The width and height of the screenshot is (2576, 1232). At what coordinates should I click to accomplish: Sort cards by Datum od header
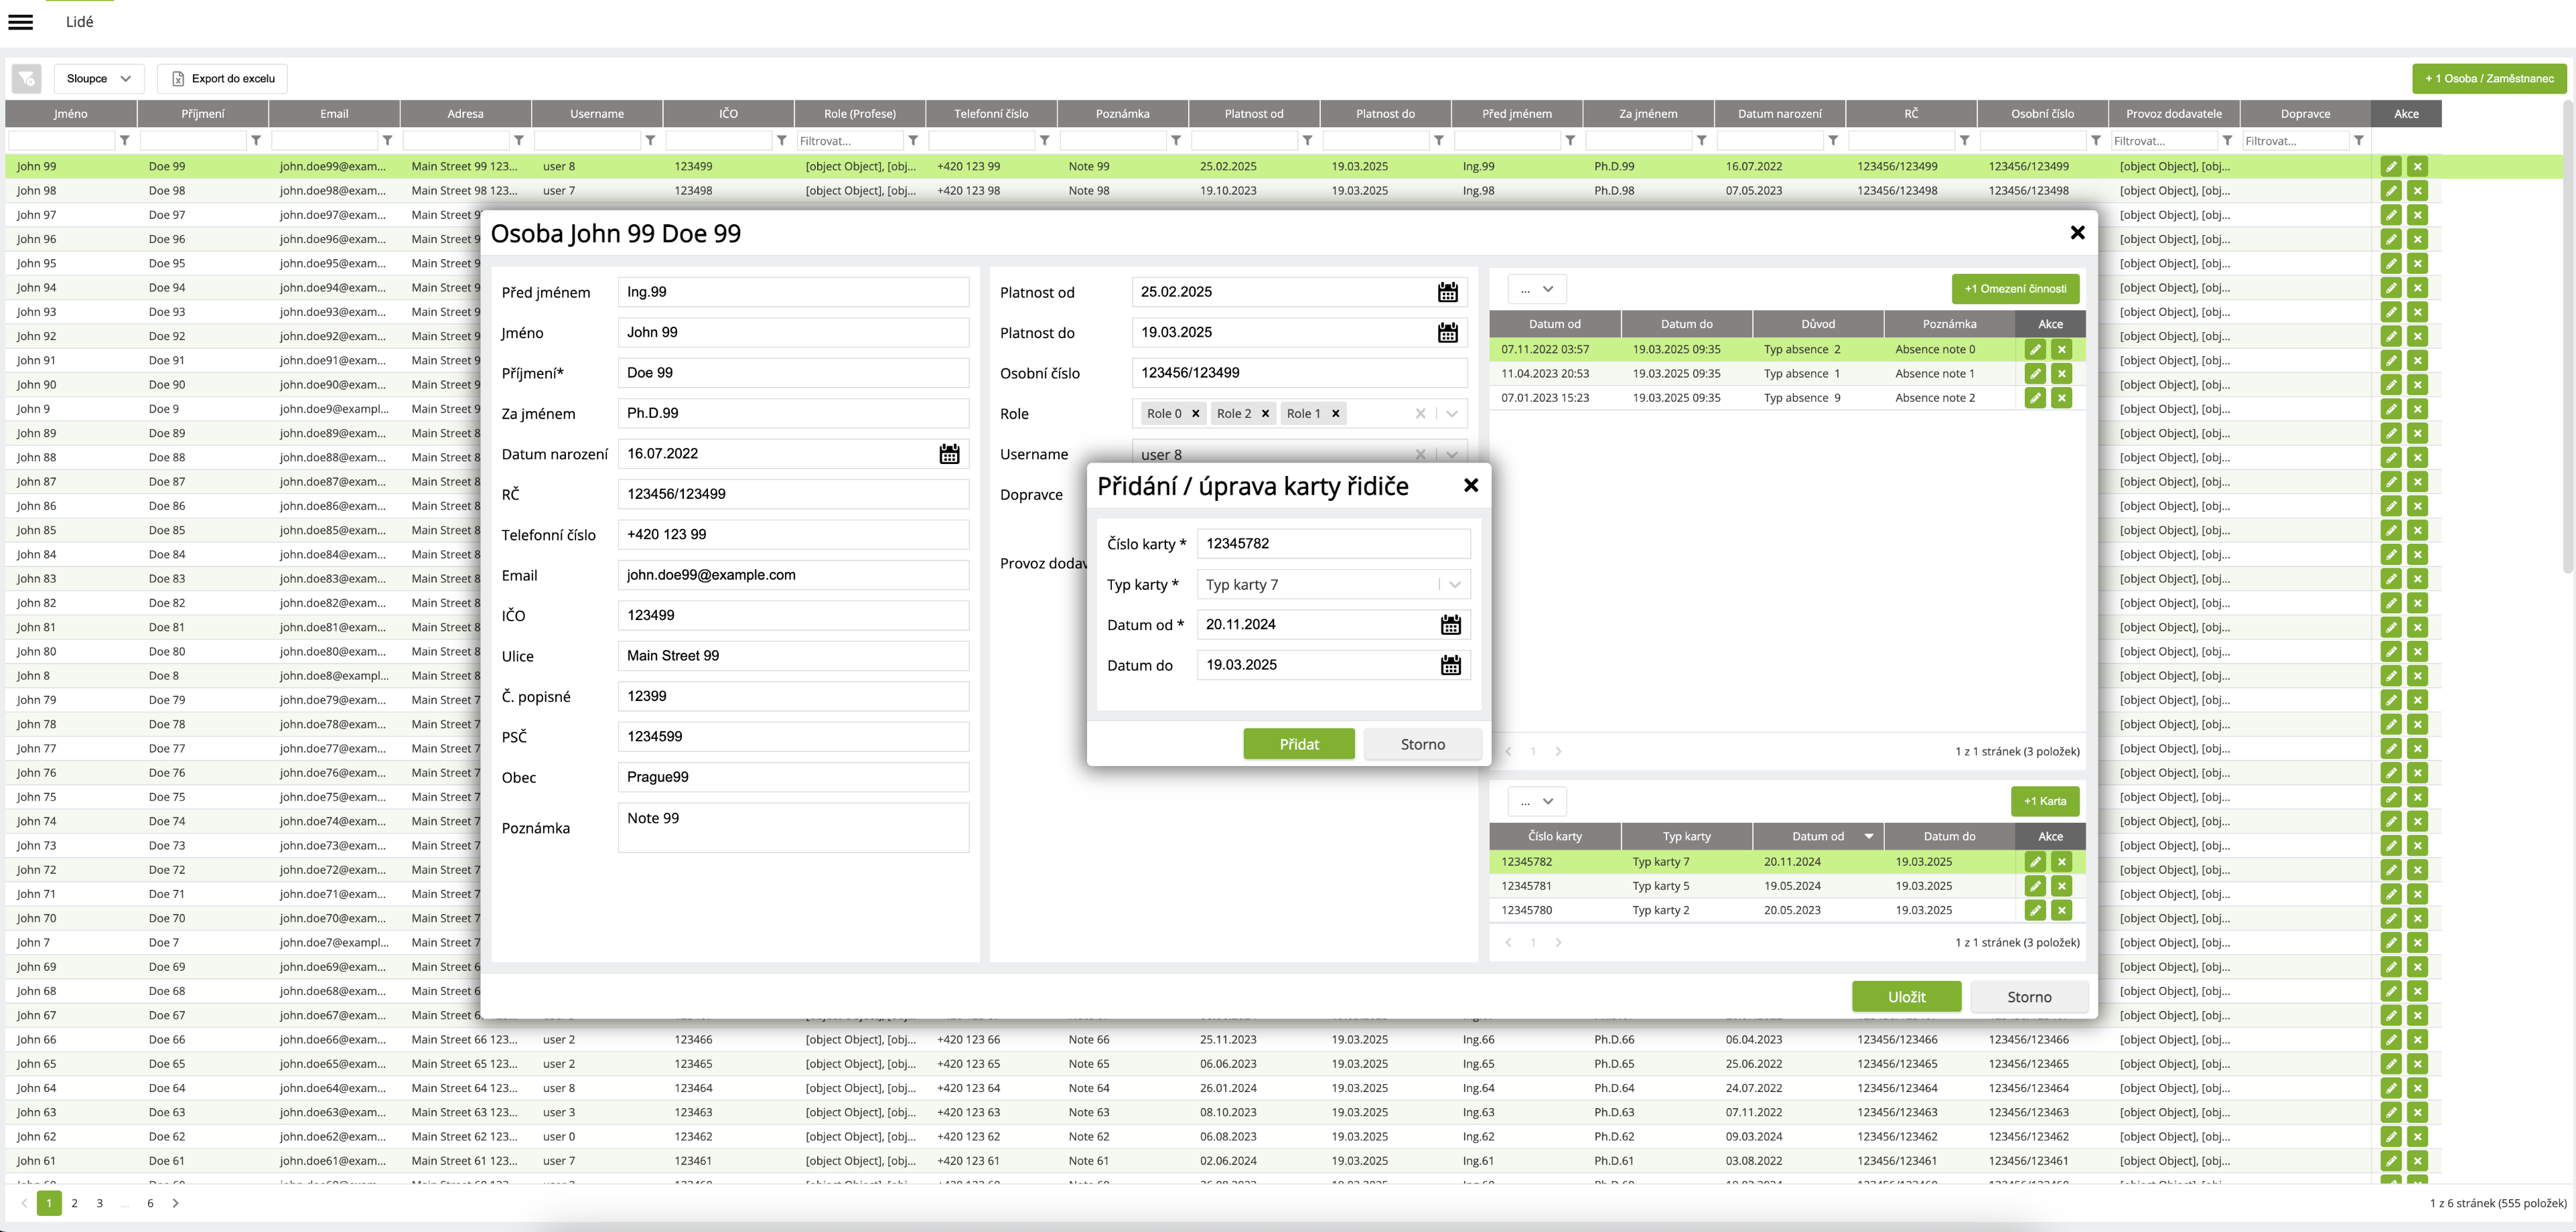(1817, 836)
